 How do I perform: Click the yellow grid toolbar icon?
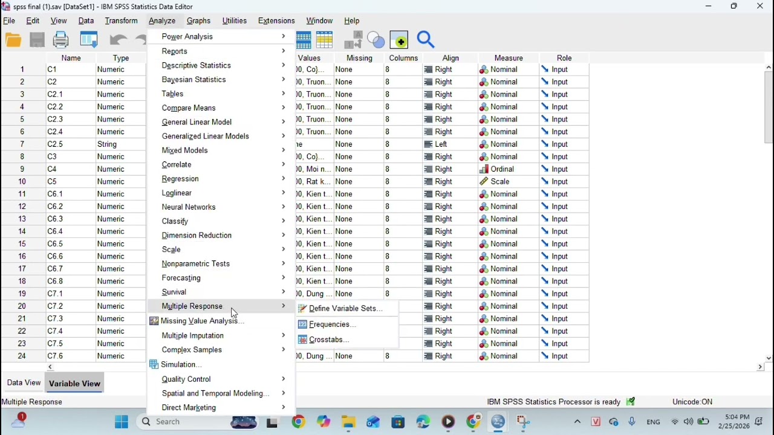(325, 40)
